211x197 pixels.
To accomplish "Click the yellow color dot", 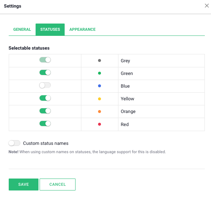I will tap(100, 99).
